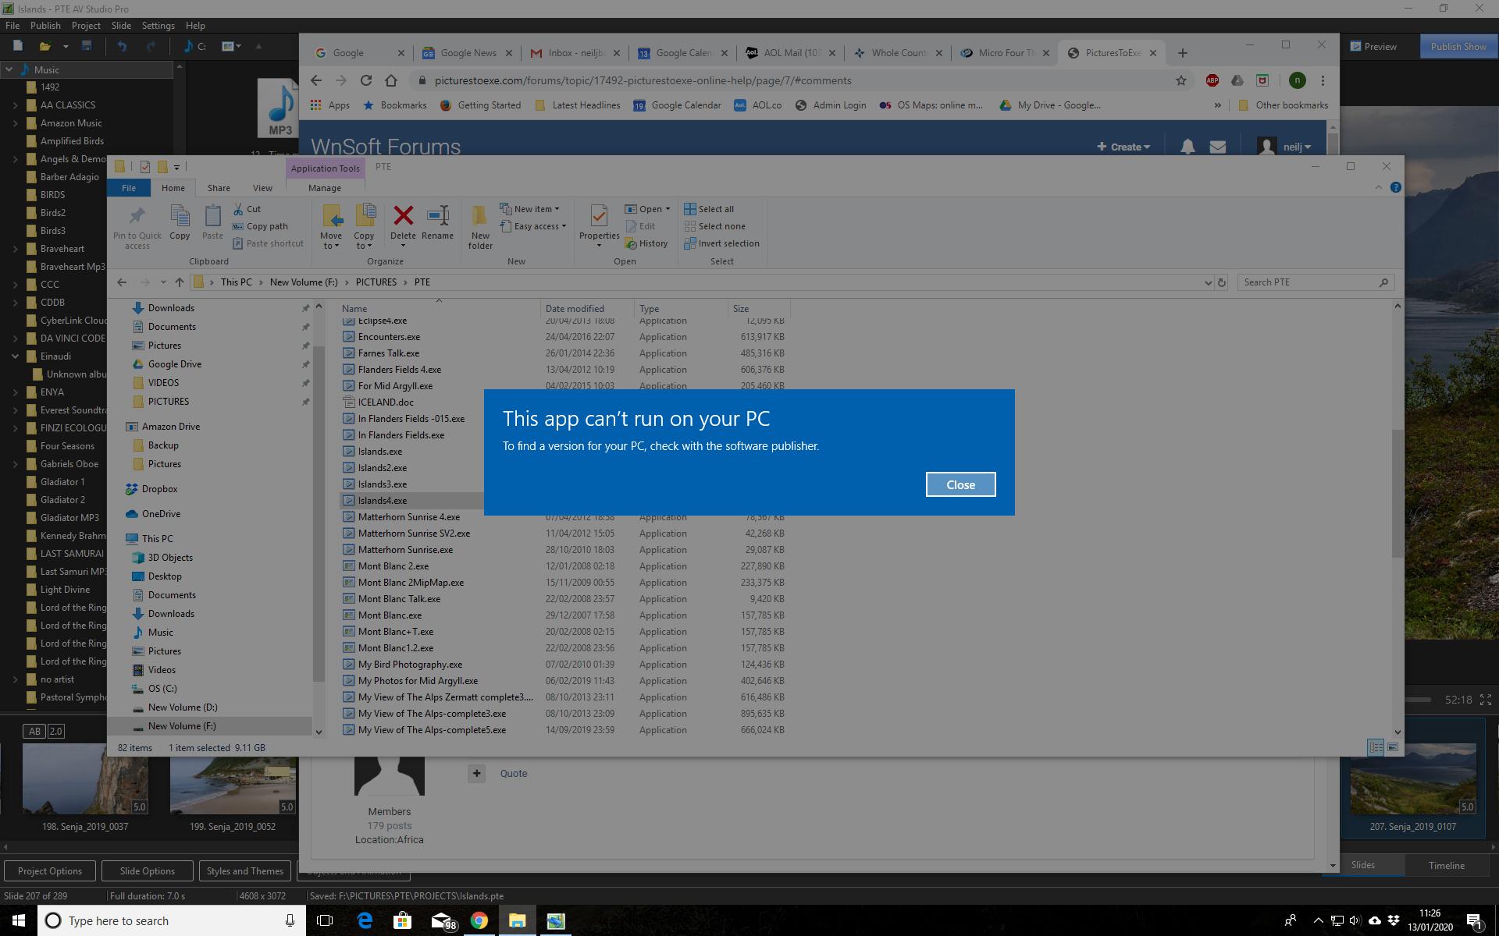
Task: Collapse the Einaudi music folder
Action: tap(15, 356)
